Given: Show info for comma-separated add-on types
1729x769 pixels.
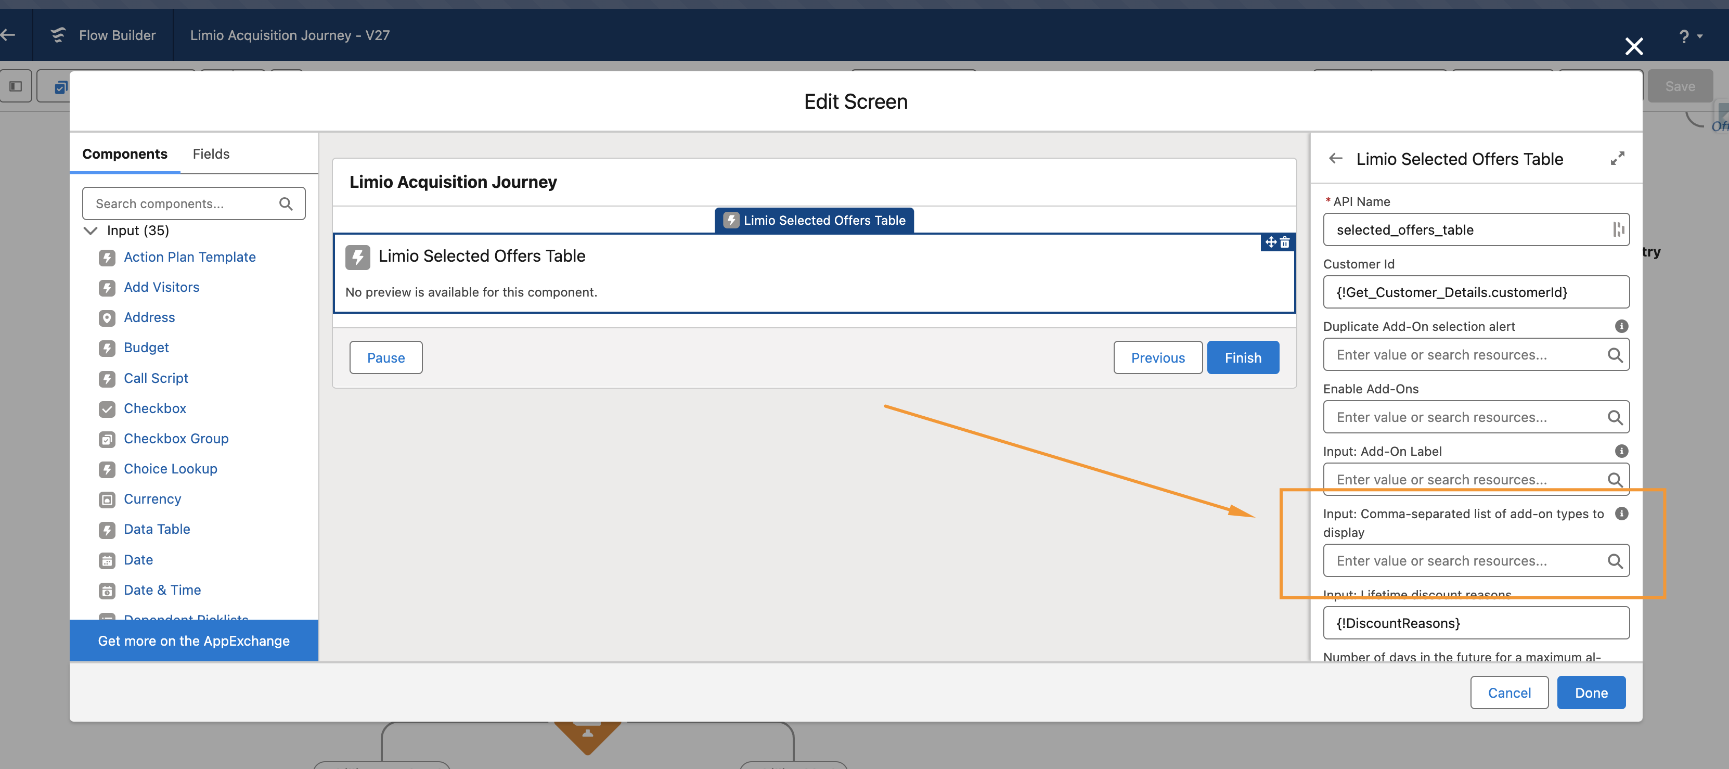Looking at the screenshot, I should [1622, 514].
